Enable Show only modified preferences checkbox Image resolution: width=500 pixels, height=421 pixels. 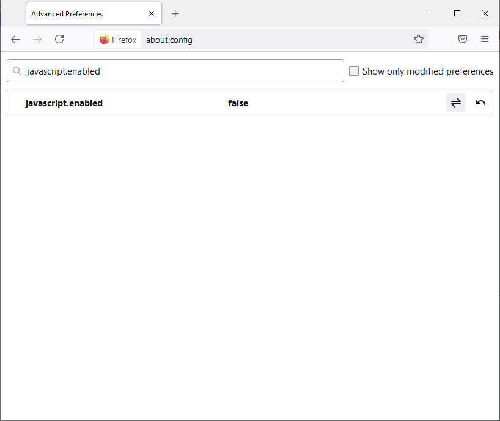pos(354,71)
